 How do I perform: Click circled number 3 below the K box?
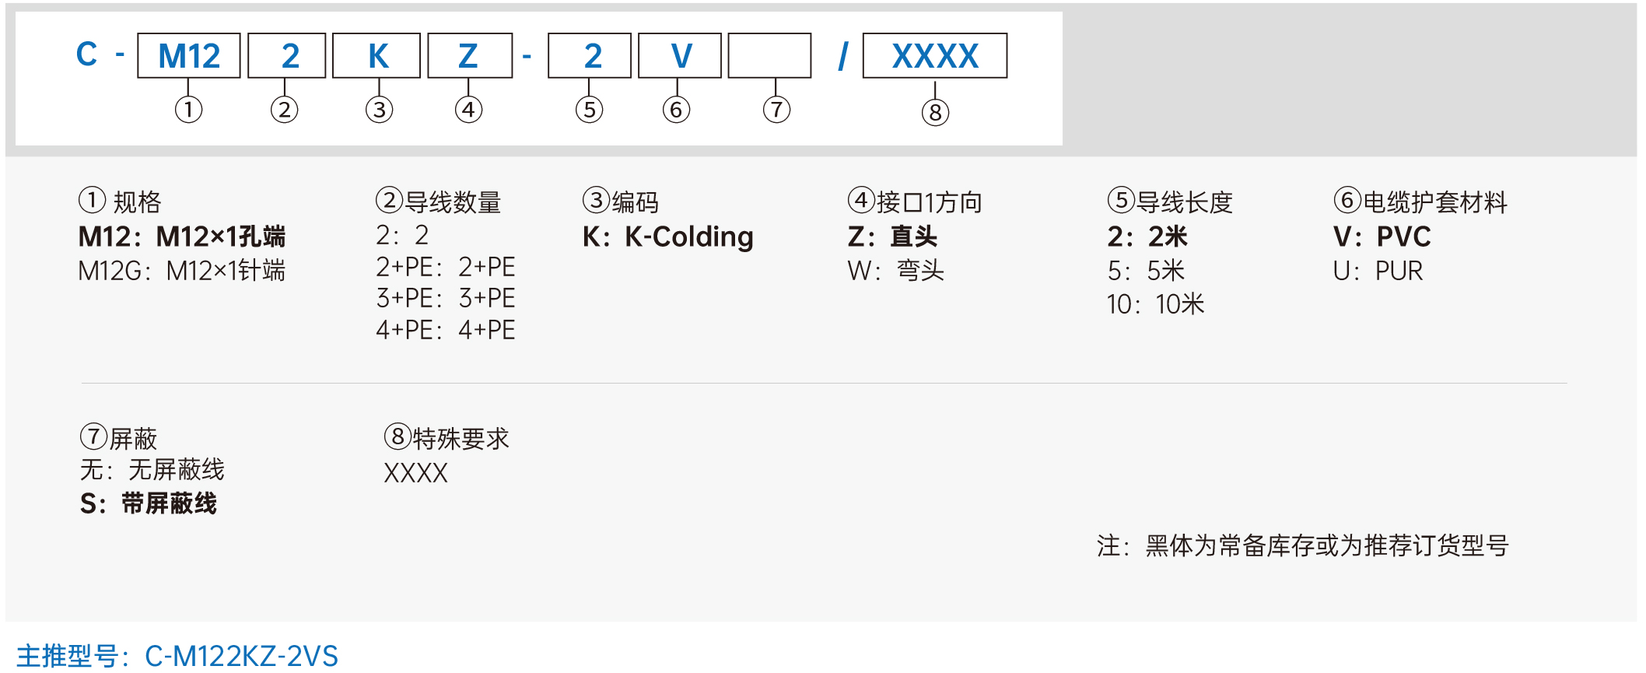380,110
